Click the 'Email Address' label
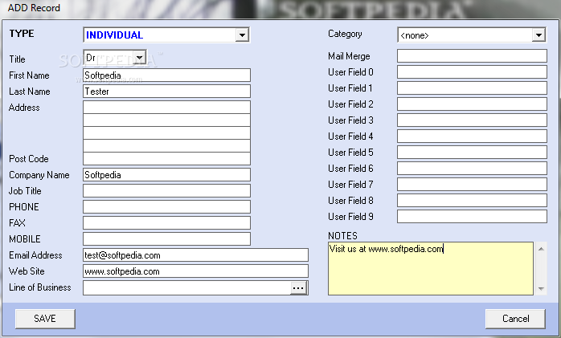This screenshot has width=561, height=338. (x=35, y=255)
